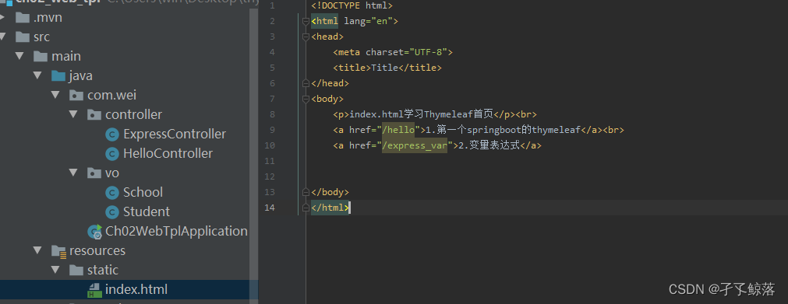The image size is (788, 304).
Task: Click the DOCTYPE declaration on line 1
Action: click(352, 5)
